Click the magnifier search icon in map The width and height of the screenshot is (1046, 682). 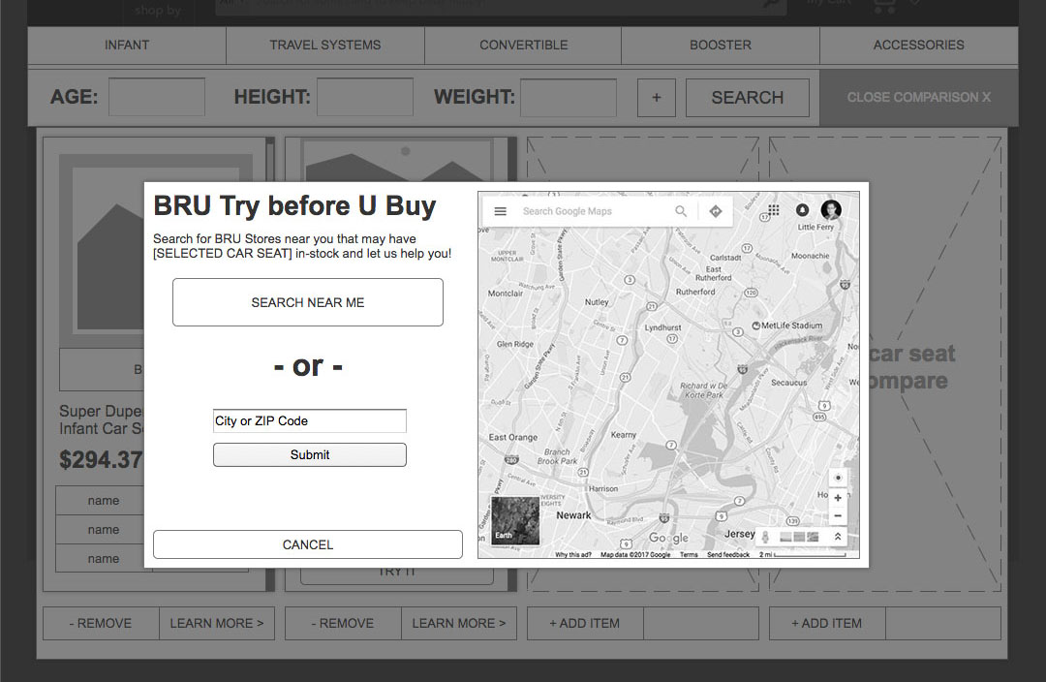point(681,211)
